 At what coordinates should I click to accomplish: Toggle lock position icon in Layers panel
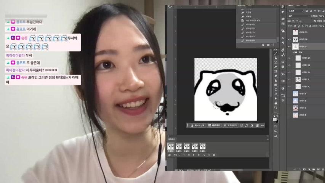(303, 26)
